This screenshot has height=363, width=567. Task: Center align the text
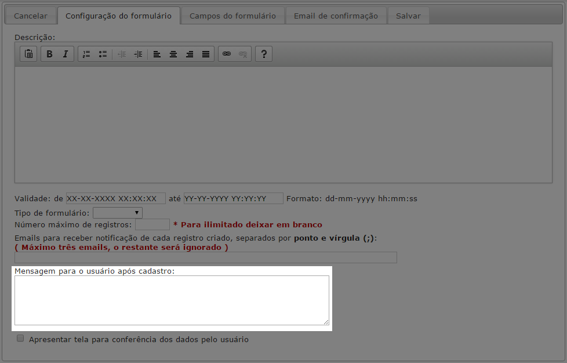tap(173, 54)
